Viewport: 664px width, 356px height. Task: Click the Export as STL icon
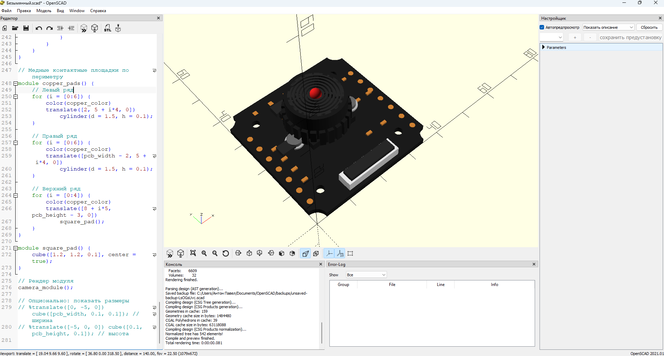107,28
